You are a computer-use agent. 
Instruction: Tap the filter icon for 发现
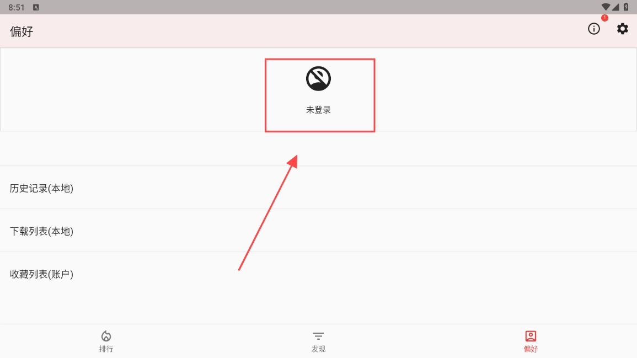tap(319, 336)
